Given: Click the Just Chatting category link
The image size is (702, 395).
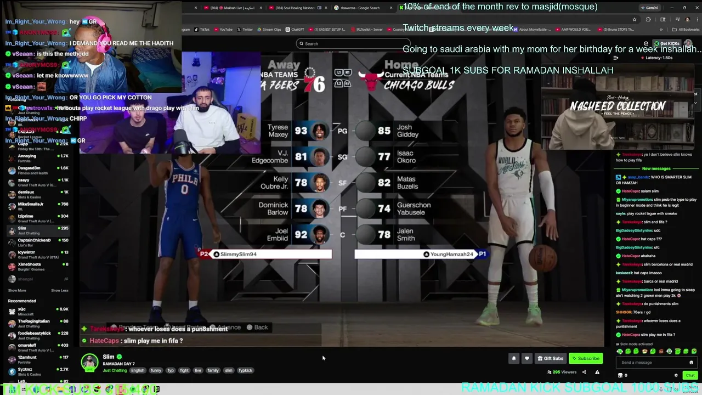Looking at the screenshot, I should click(115, 370).
